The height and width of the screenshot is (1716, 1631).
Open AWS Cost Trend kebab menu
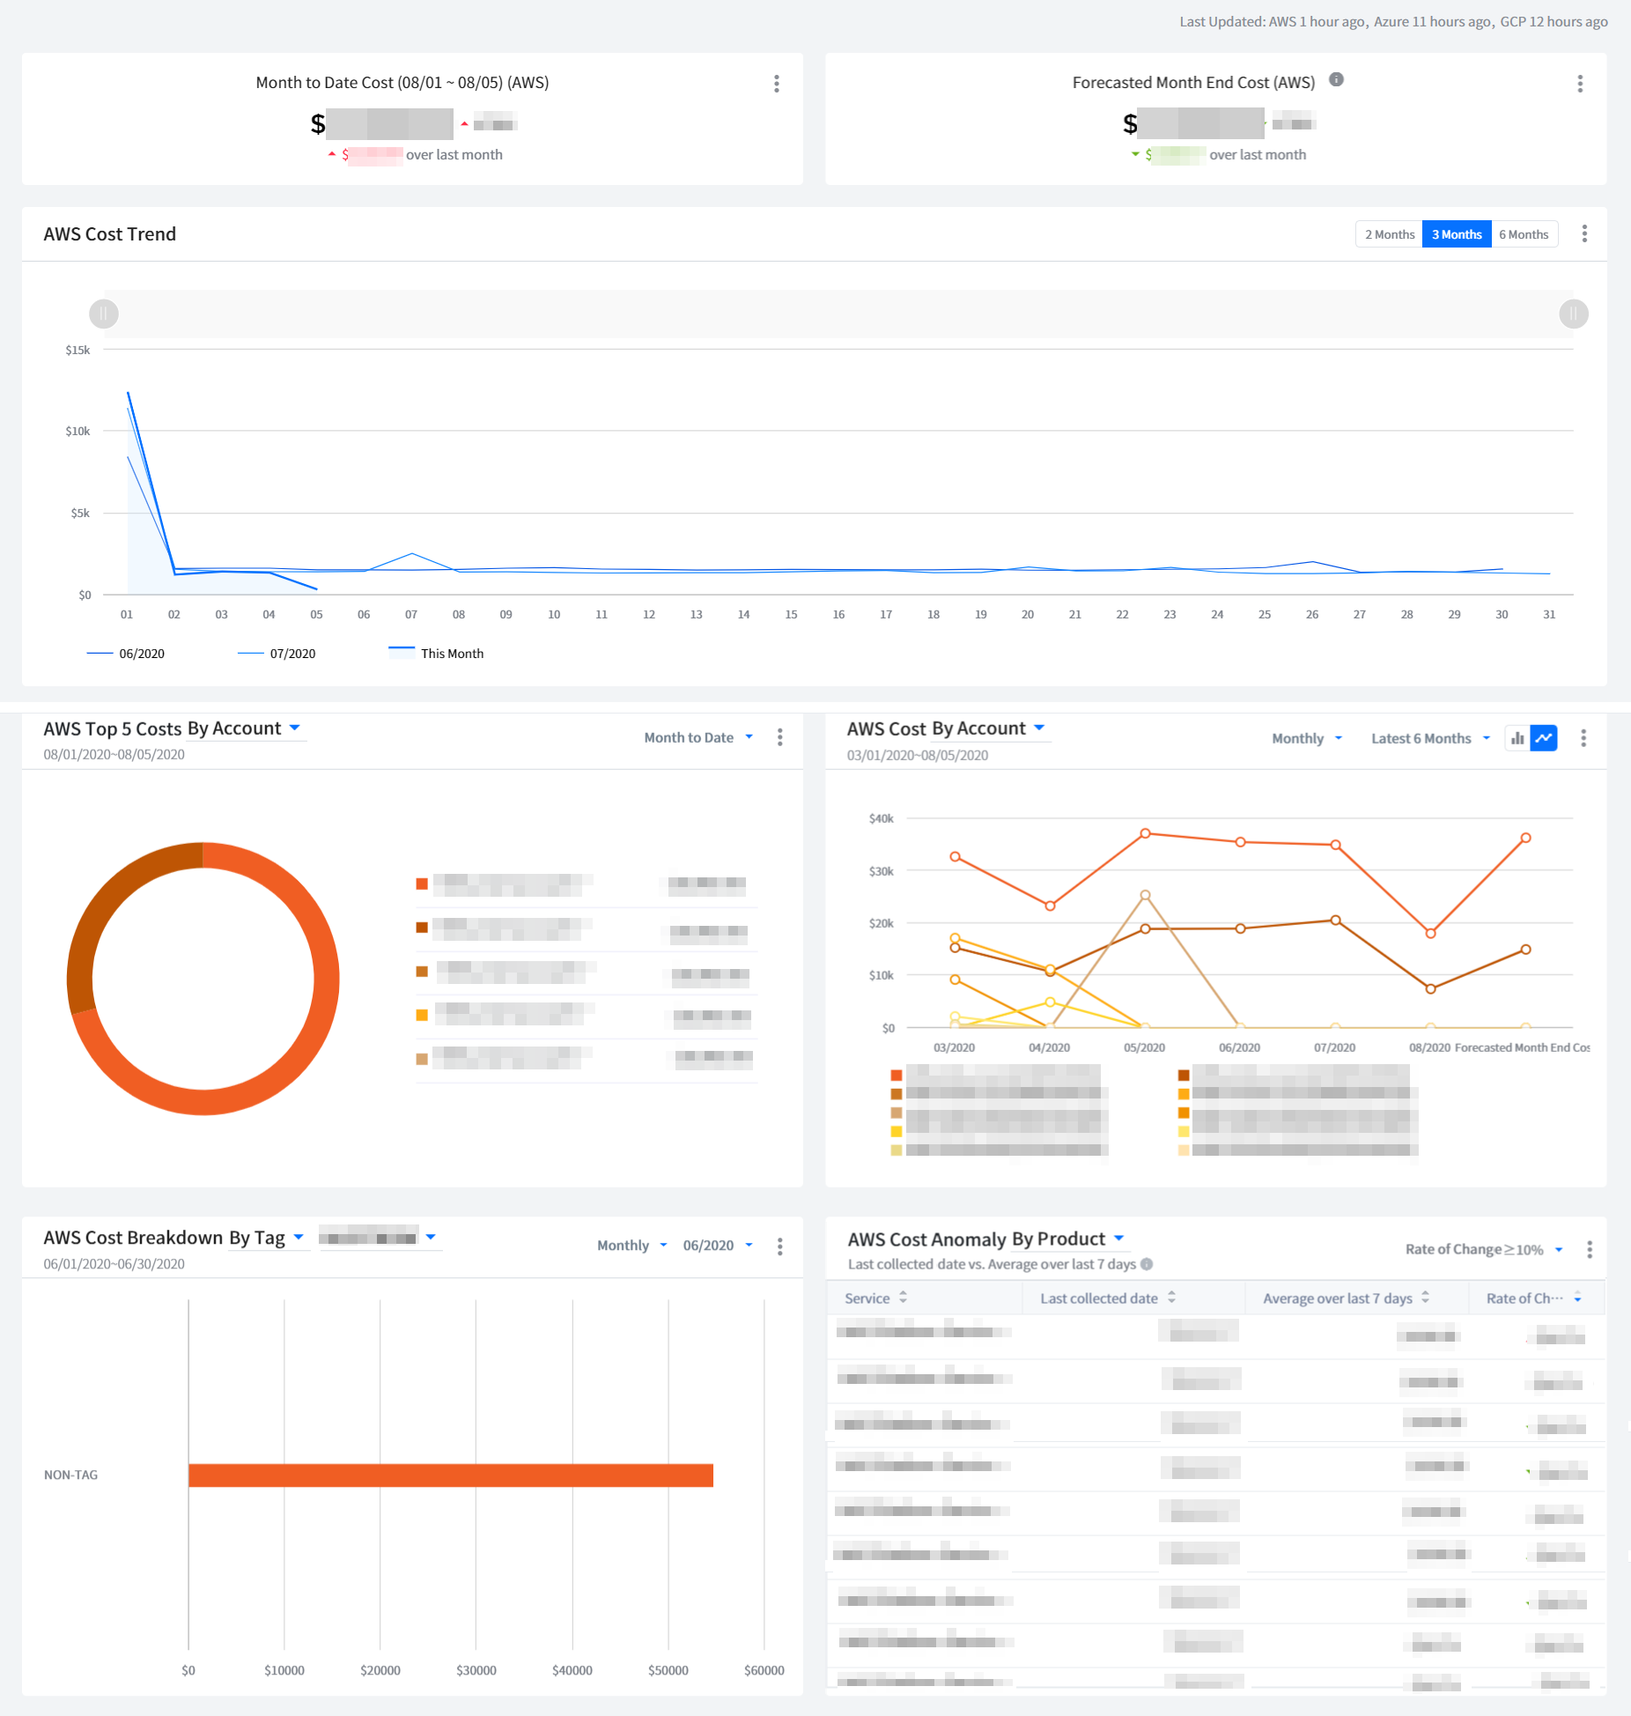pyautogui.click(x=1583, y=234)
